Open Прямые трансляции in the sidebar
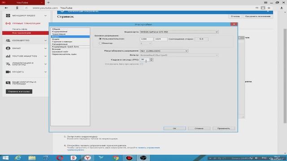 pyautogui.click(x=26, y=23)
